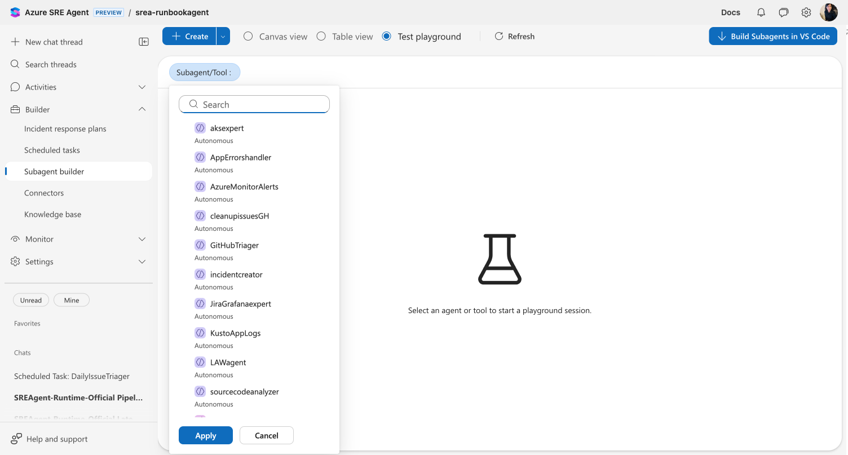The height and width of the screenshot is (455, 848).
Task: Click srea-runbookagent breadcrumb
Action: [x=172, y=12]
